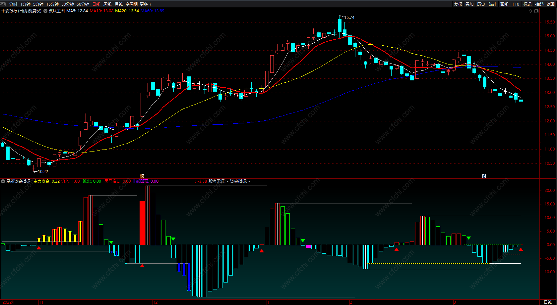Activate the 画线 drawing tools button
Viewport: 557px width, 305px height.
[504, 4]
